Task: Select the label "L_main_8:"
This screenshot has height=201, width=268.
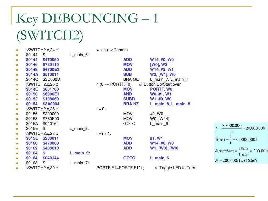Action: (x=79, y=129)
